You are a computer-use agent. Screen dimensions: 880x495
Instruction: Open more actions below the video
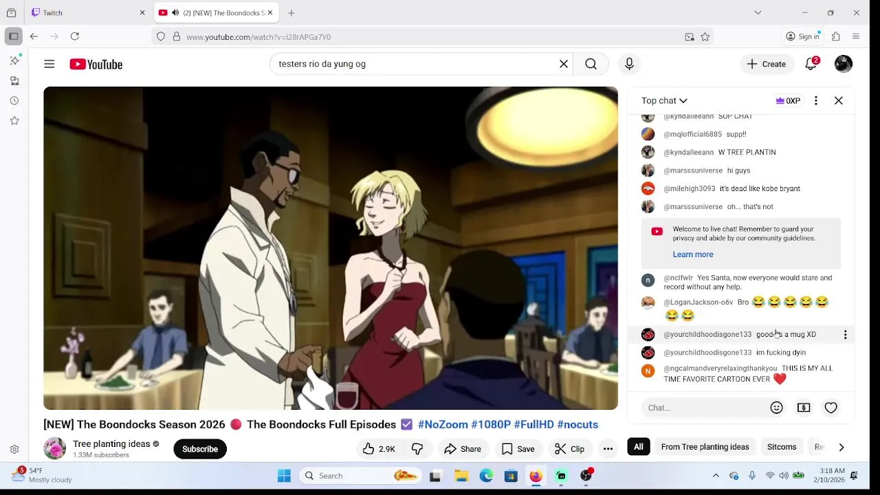click(x=608, y=449)
